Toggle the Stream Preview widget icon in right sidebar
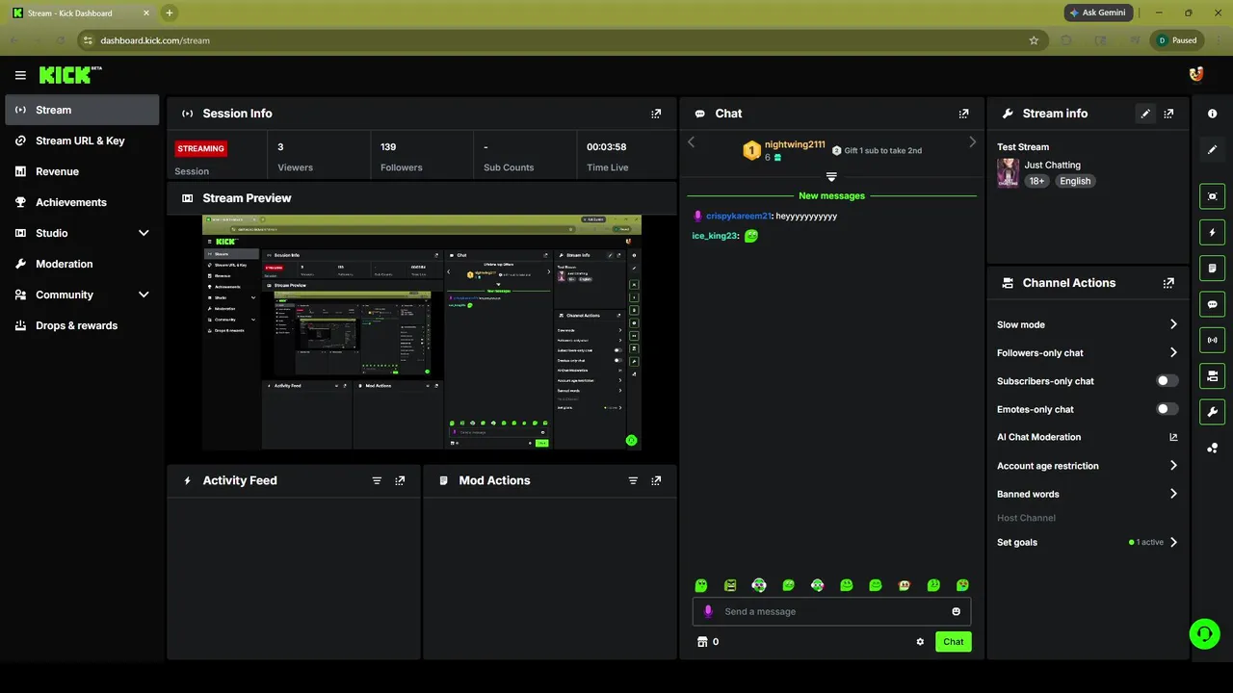The image size is (1233, 693). [1213, 196]
